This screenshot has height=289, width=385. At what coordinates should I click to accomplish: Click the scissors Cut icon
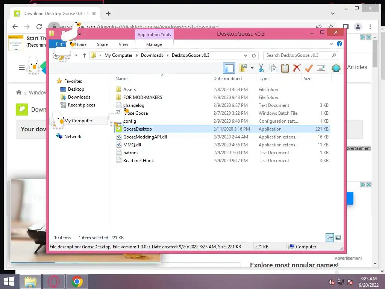[x=261, y=68]
